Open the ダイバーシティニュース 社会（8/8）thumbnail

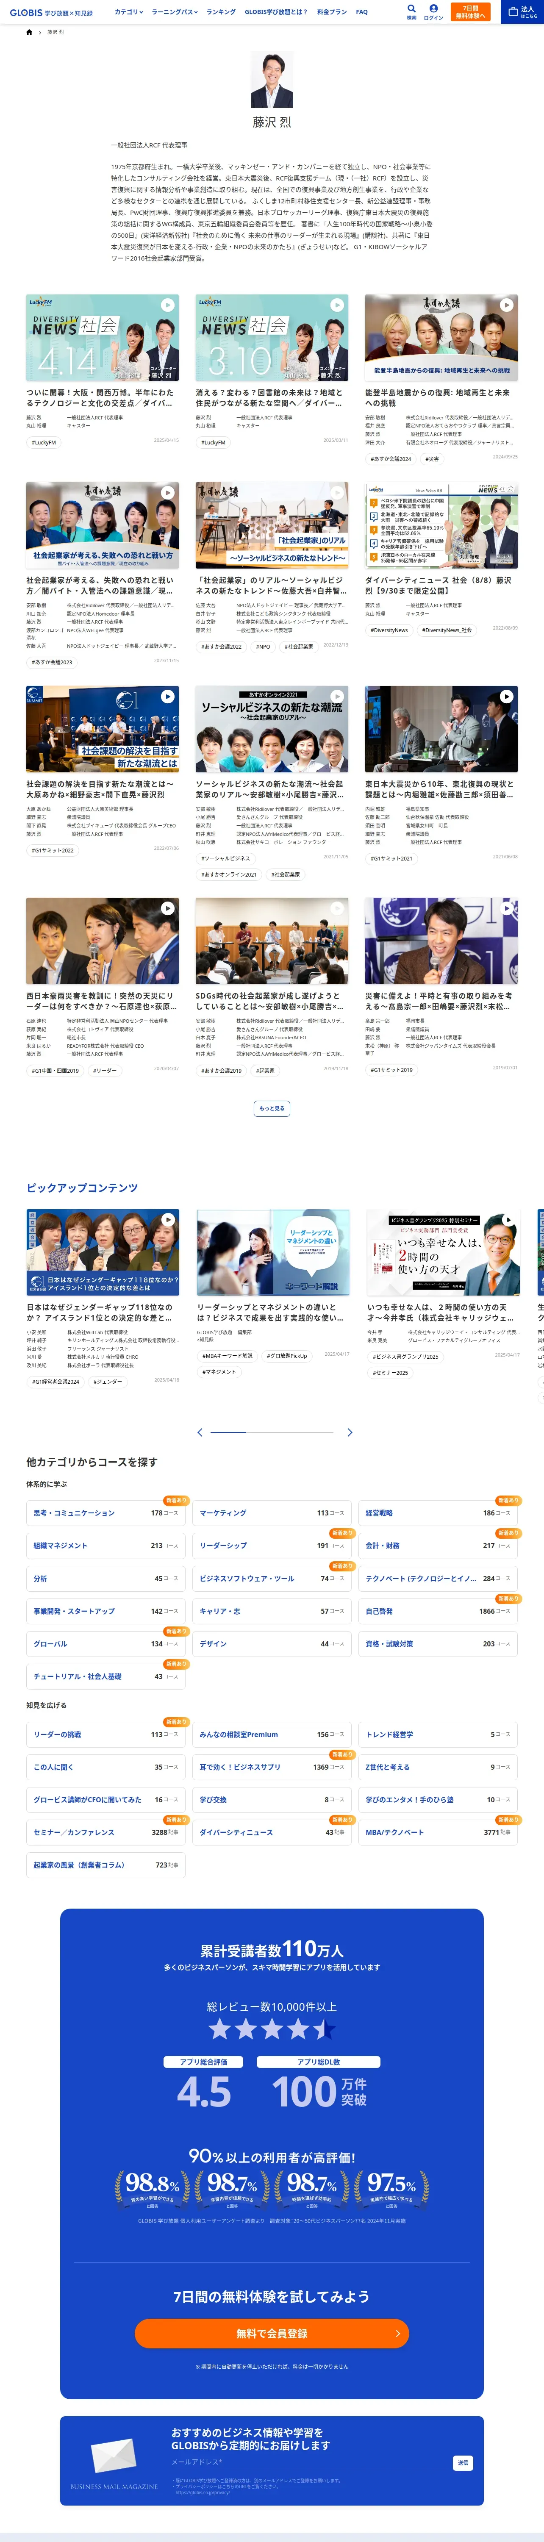point(441,526)
